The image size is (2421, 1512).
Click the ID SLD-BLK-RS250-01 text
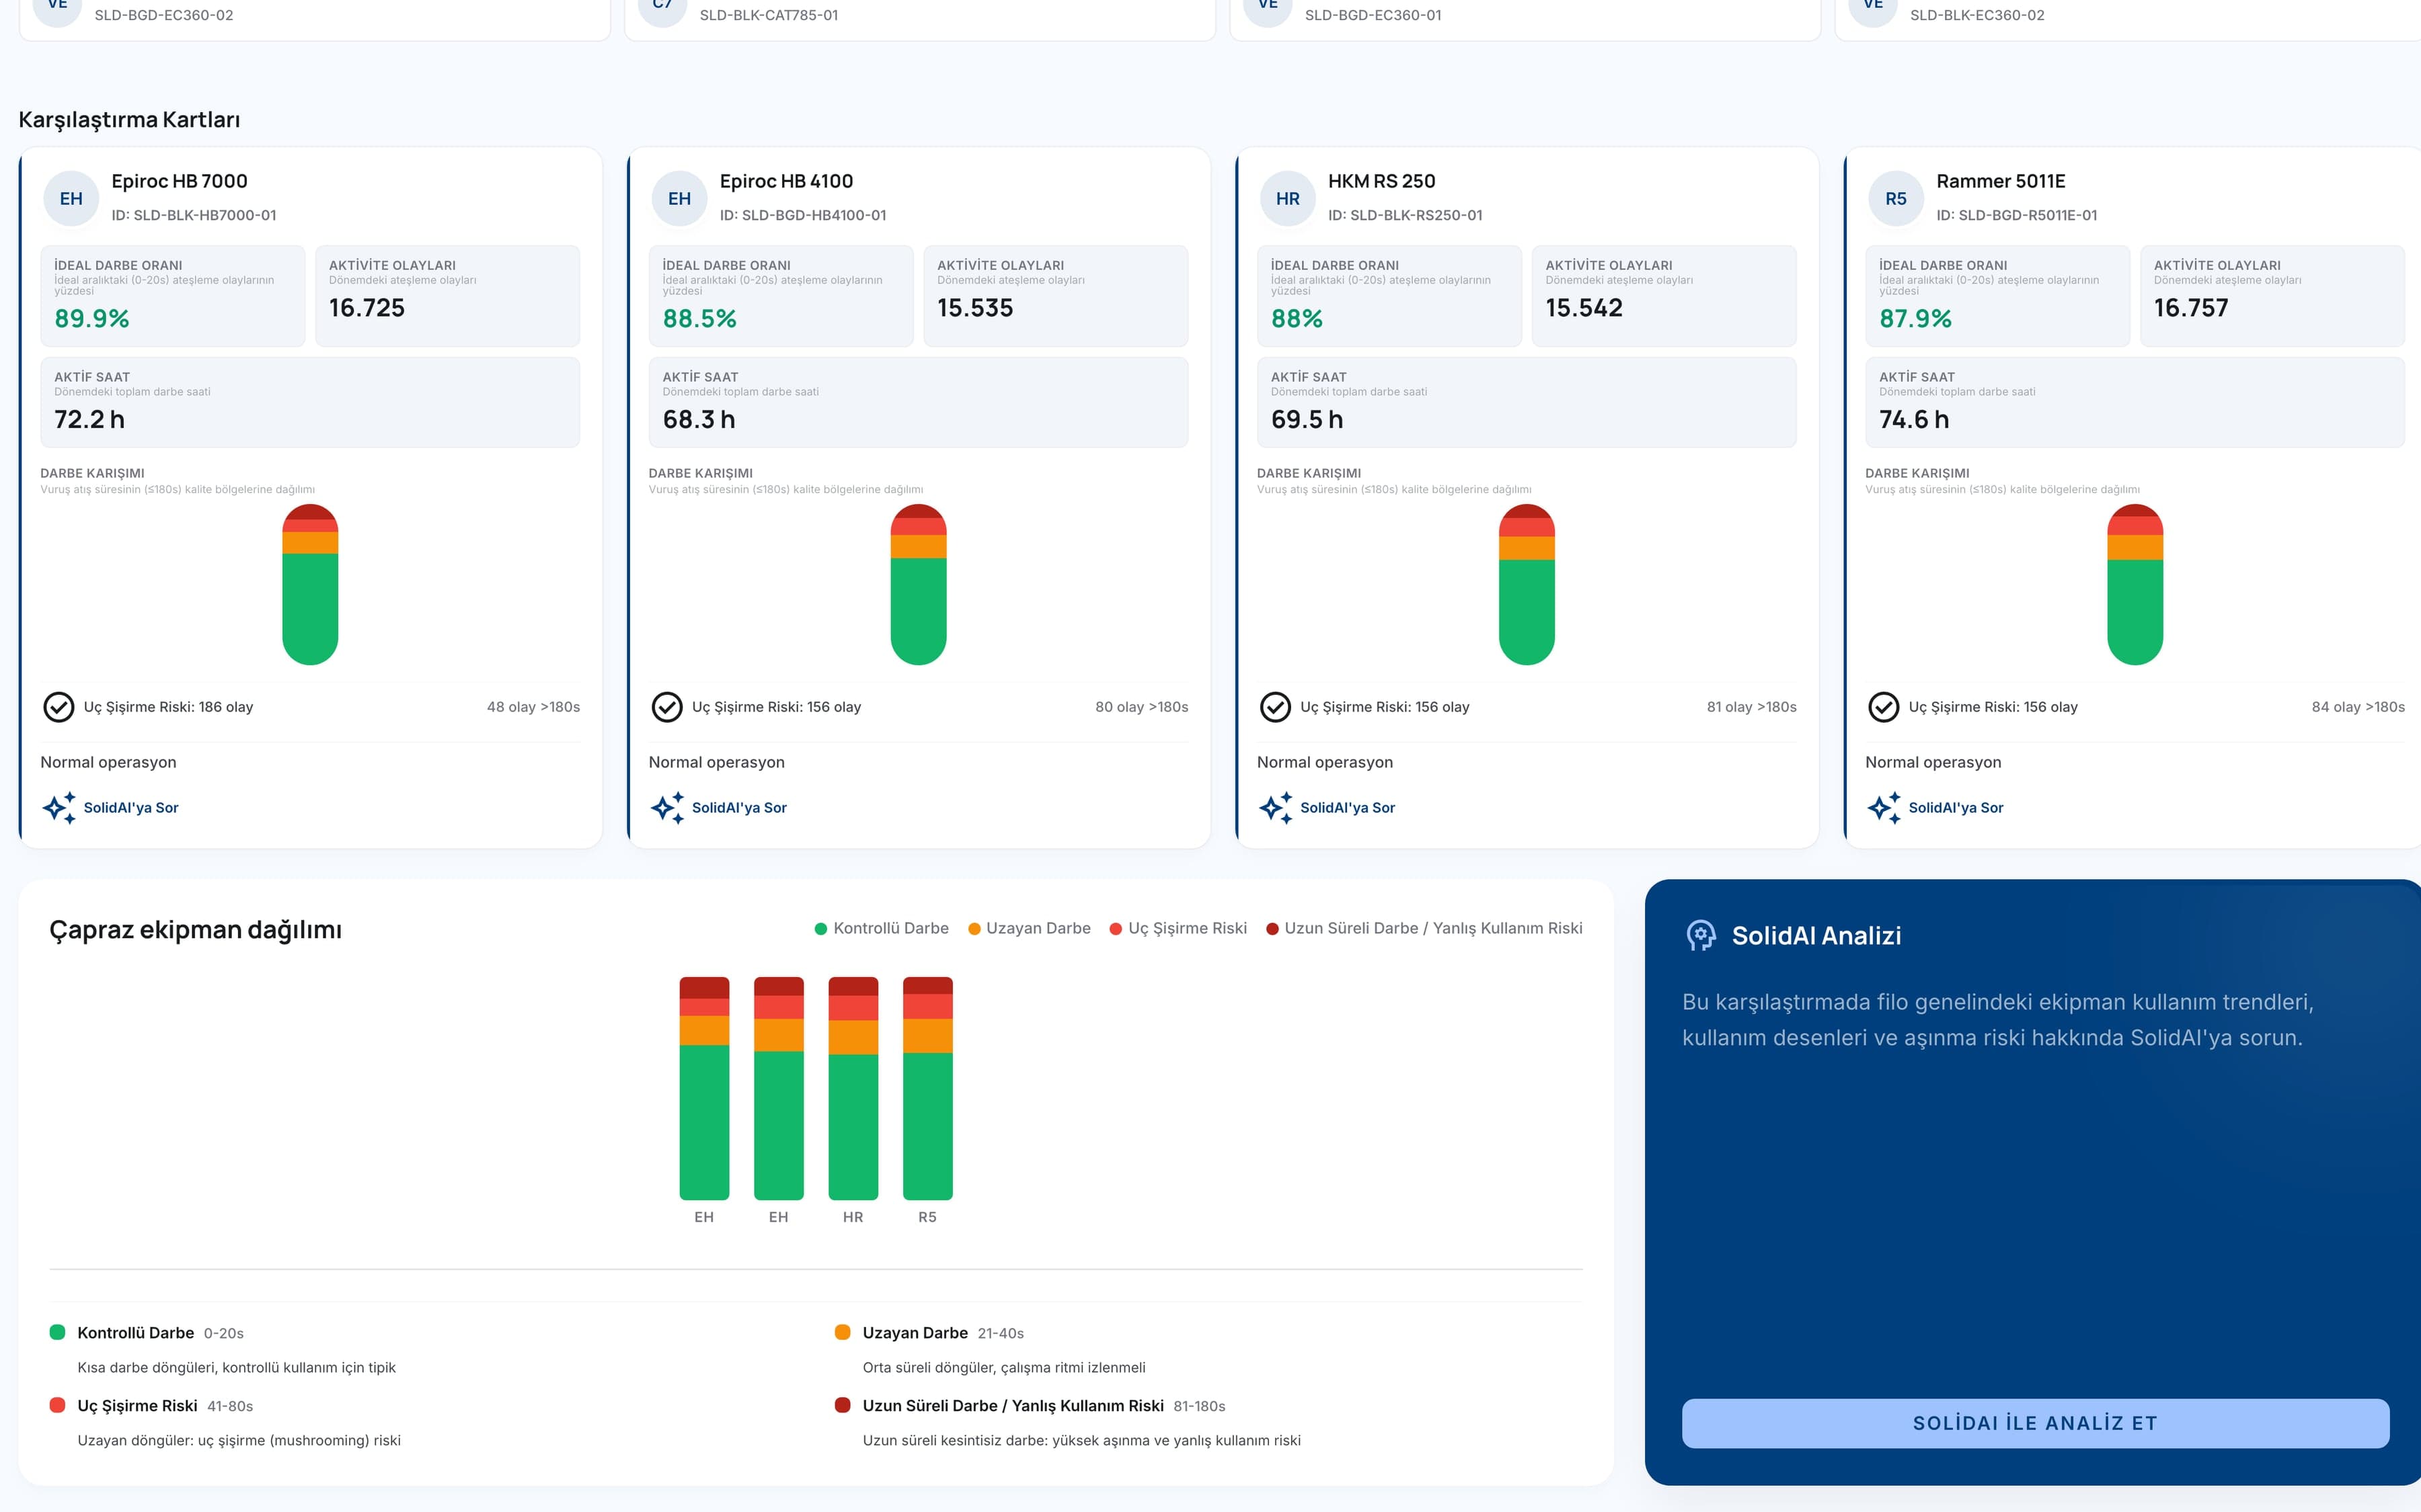[1406, 215]
